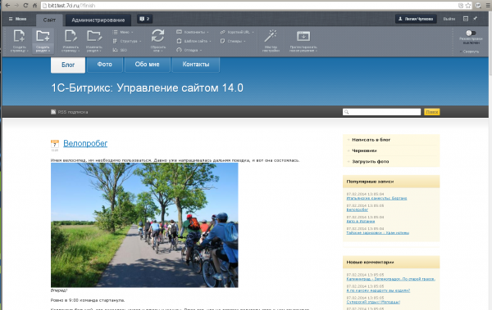The image size is (492, 310).
Task: Open the hamburger Меню button
Action: 17,19
